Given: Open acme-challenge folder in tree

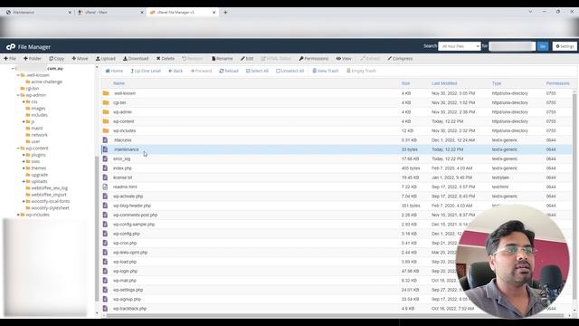Looking at the screenshot, I should 46,81.
